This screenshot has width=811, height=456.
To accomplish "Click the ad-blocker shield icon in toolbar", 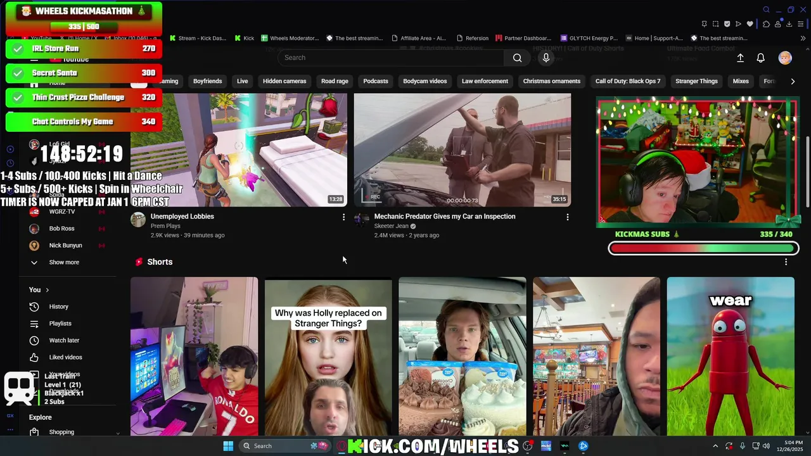I will 727,24.
